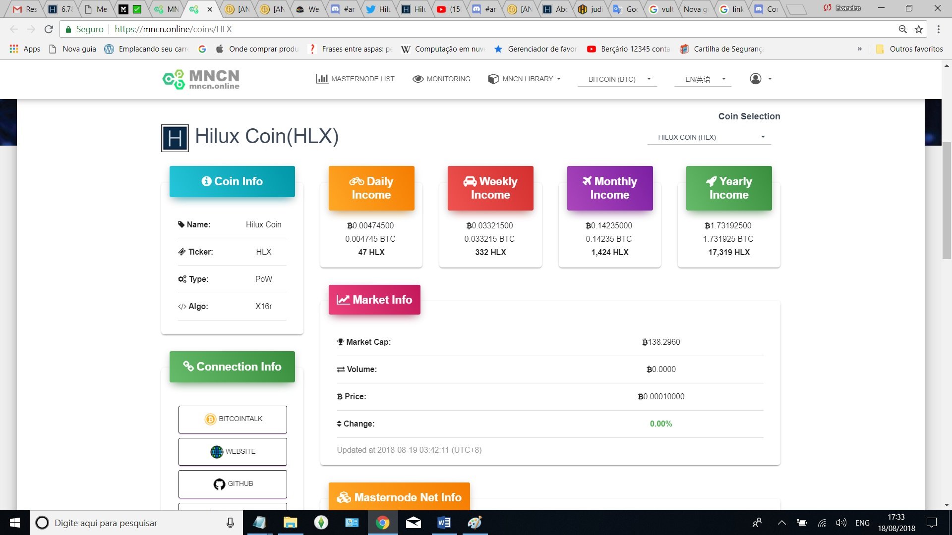
Task: Click the zoom magnifier icon in address bar
Action: click(903, 29)
